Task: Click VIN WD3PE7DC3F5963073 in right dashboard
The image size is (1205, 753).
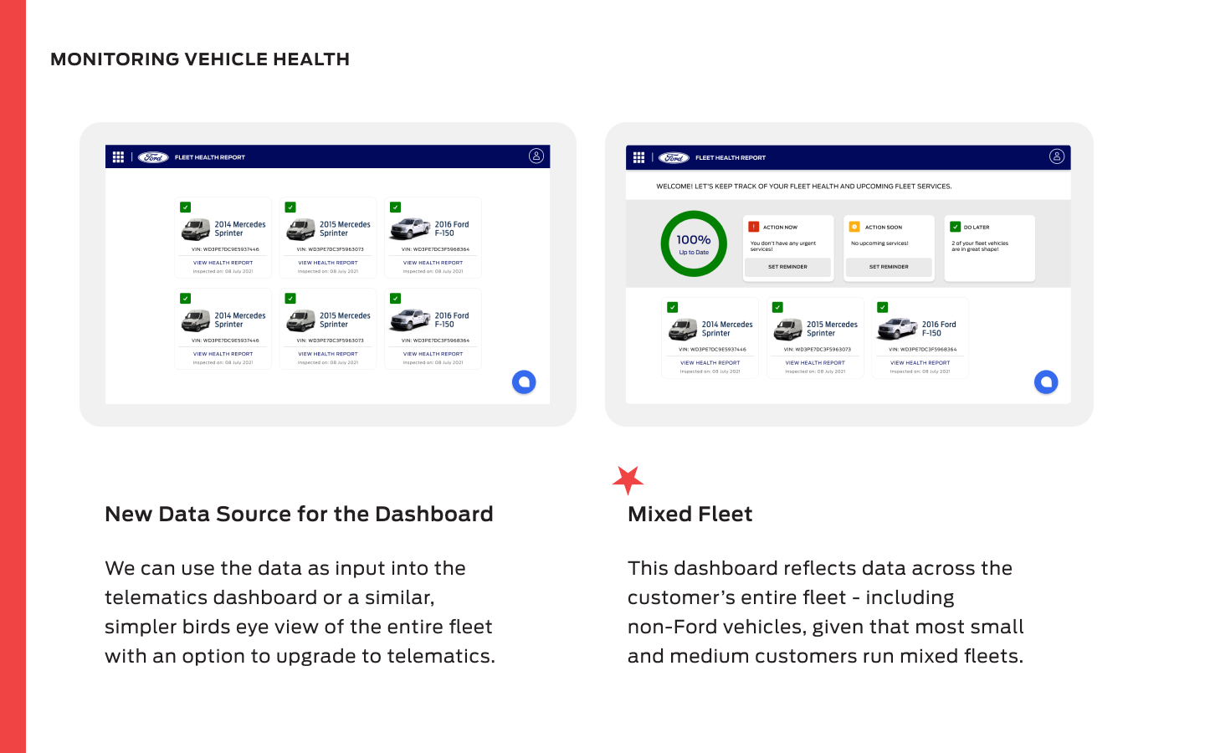Action: [x=818, y=350]
